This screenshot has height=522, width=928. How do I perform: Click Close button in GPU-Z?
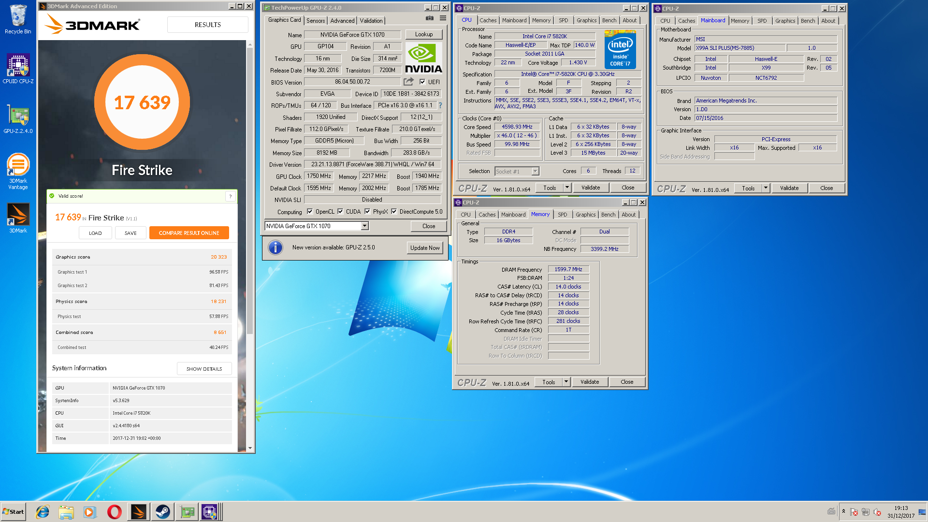pyautogui.click(x=429, y=226)
